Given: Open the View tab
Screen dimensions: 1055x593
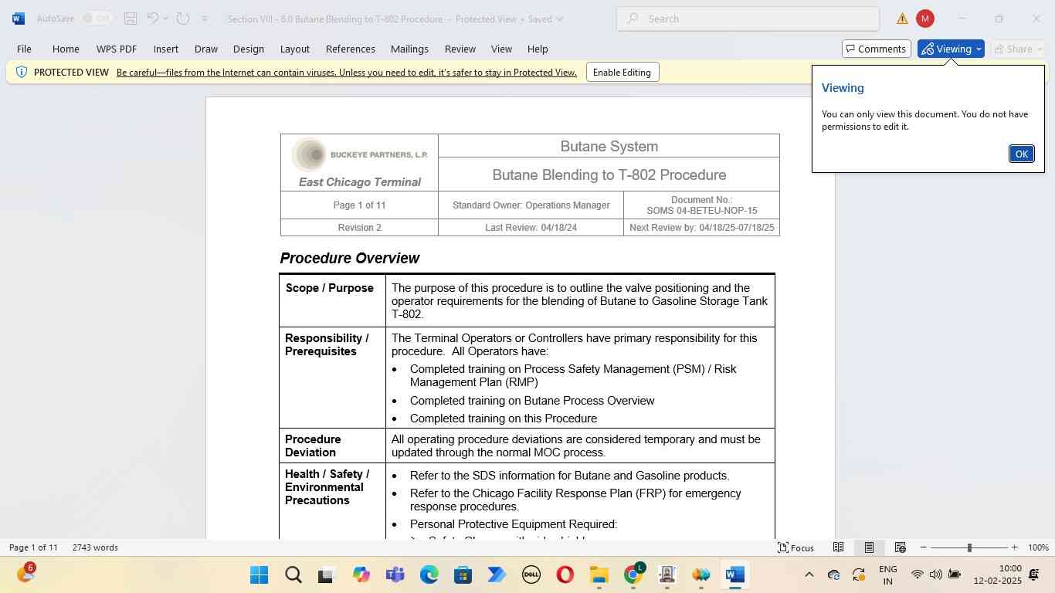Looking at the screenshot, I should (502, 49).
